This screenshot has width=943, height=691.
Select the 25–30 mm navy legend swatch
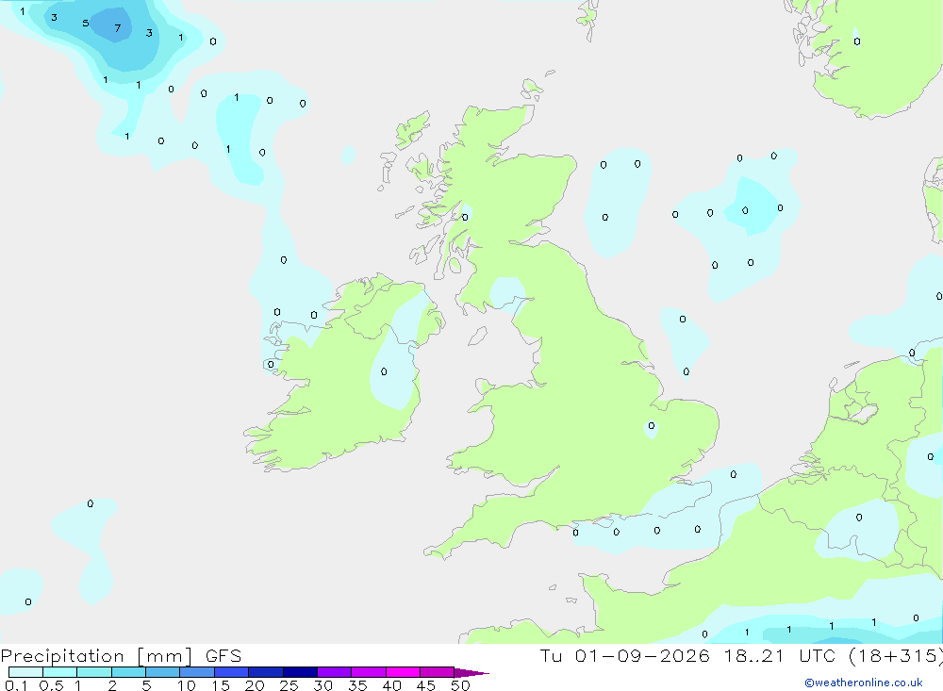(x=300, y=672)
